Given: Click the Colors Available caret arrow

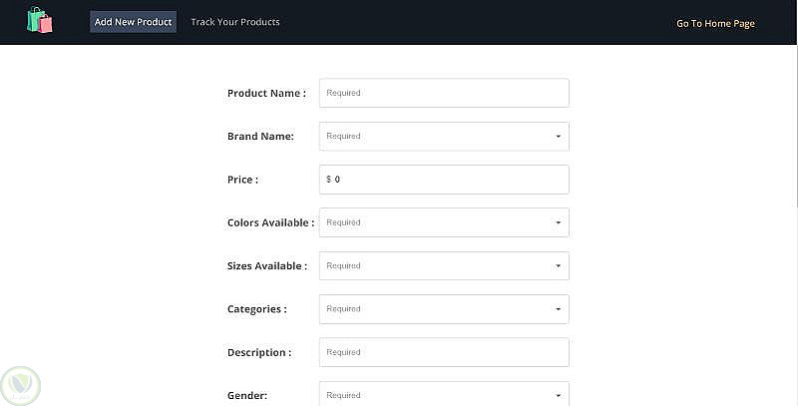Looking at the screenshot, I should 558,223.
